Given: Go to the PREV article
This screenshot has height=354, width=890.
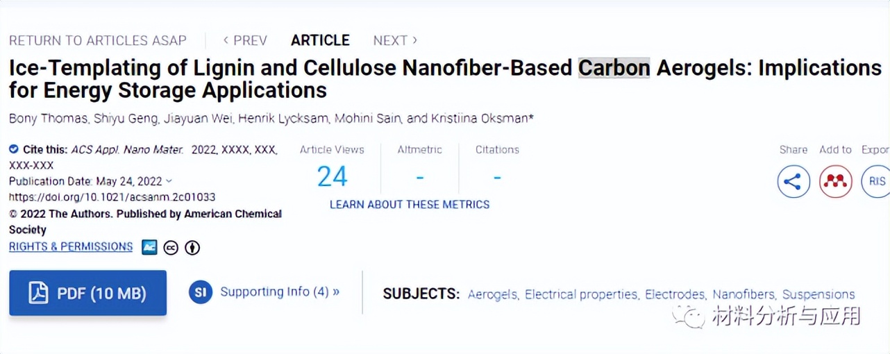Looking at the screenshot, I should [245, 40].
